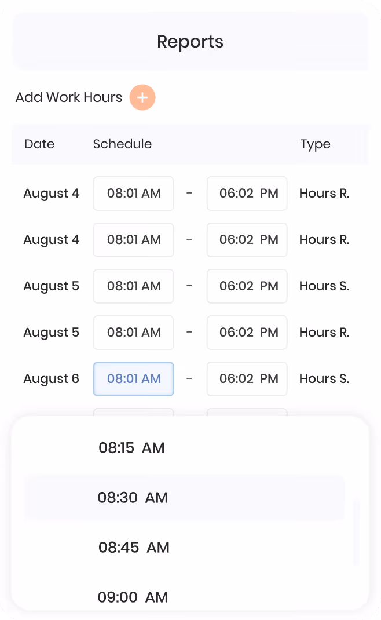Click the orange plus Add Work Hours icon

point(142,97)
